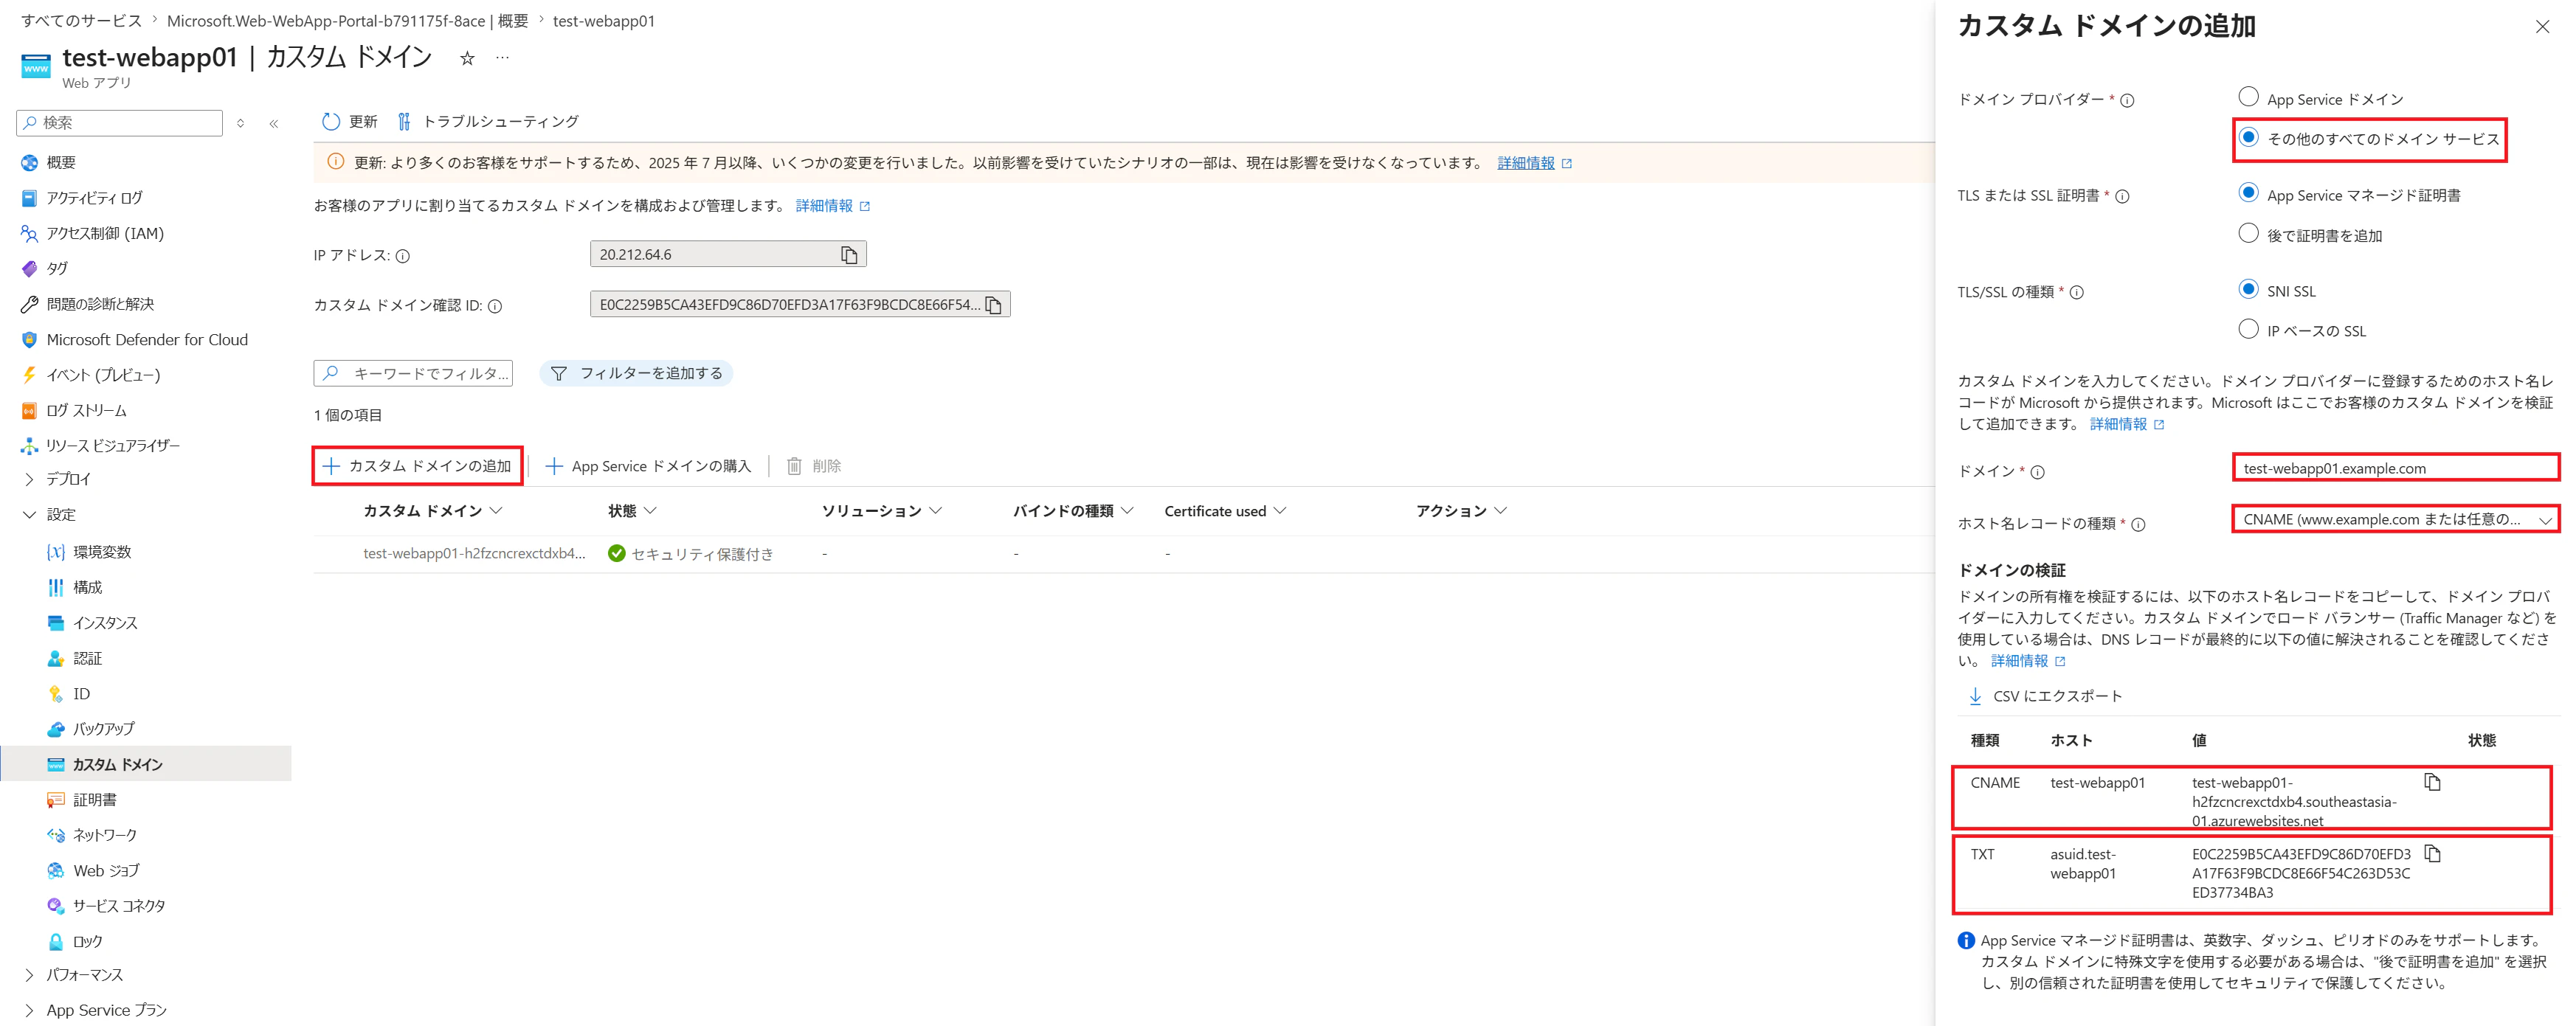Click info icon beside TLS または SSL 証明書
Image resolution: width=2576 pixels, height=1026 pixels.
coord(2122,196)
